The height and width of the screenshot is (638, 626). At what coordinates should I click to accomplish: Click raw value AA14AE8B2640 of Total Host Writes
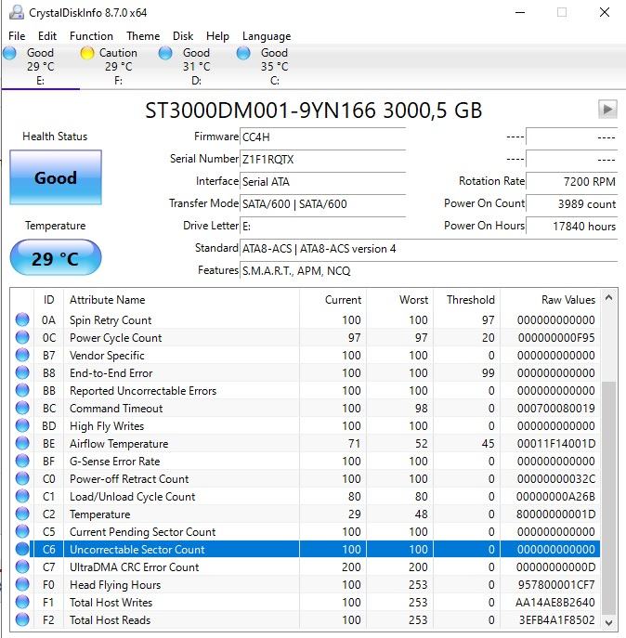click(555, 602)
